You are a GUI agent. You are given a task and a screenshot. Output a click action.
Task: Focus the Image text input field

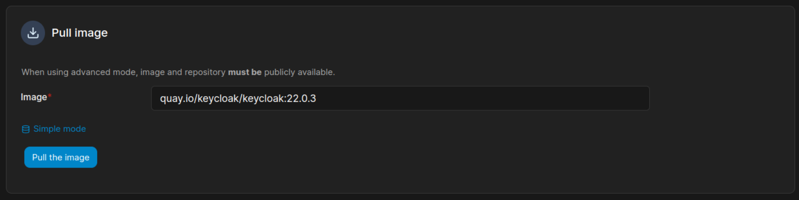tap(400, 98)
